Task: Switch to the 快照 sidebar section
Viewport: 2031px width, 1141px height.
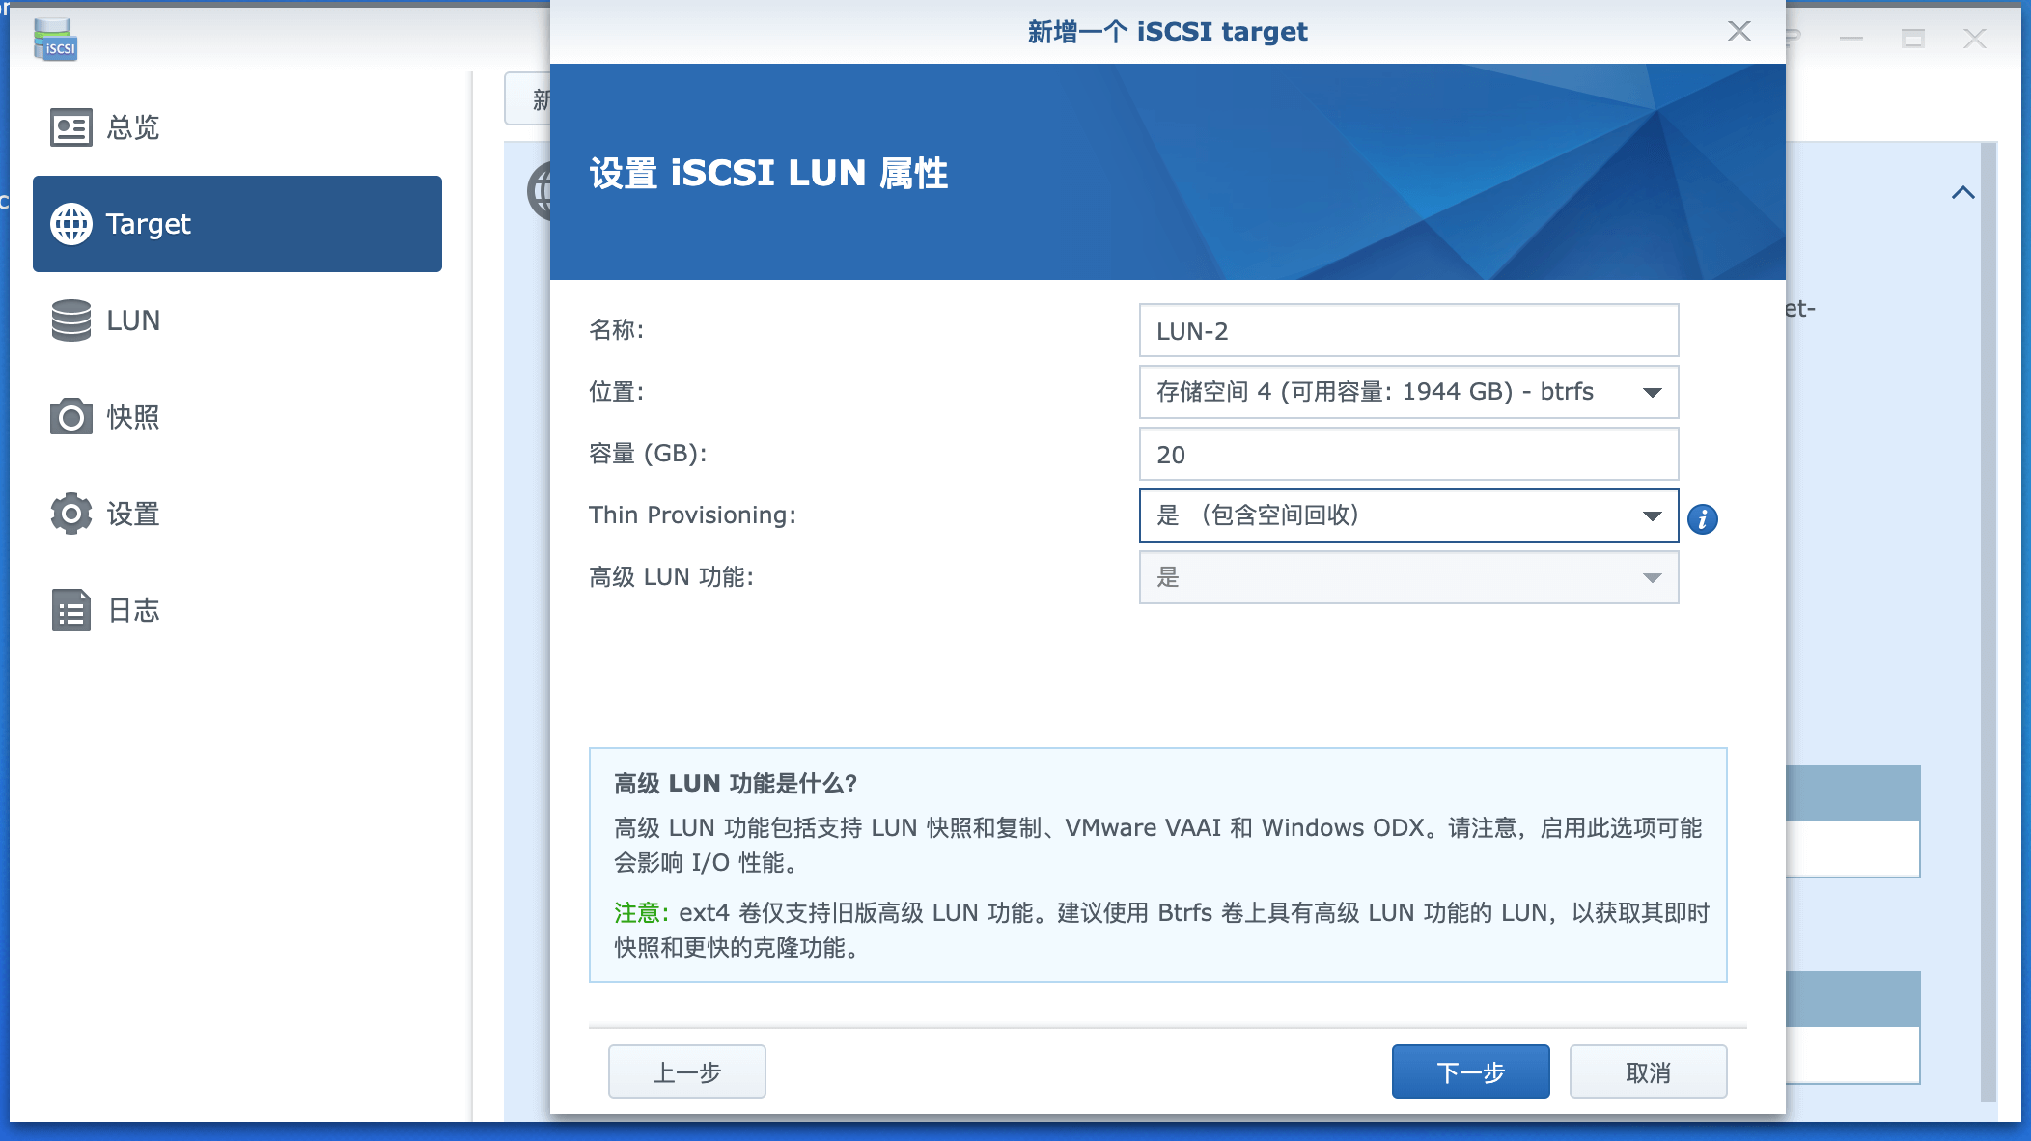Action: (132, 417)
